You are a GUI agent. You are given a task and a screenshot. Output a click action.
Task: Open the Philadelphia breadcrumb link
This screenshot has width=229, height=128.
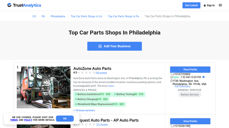click(x=58, y=16)
